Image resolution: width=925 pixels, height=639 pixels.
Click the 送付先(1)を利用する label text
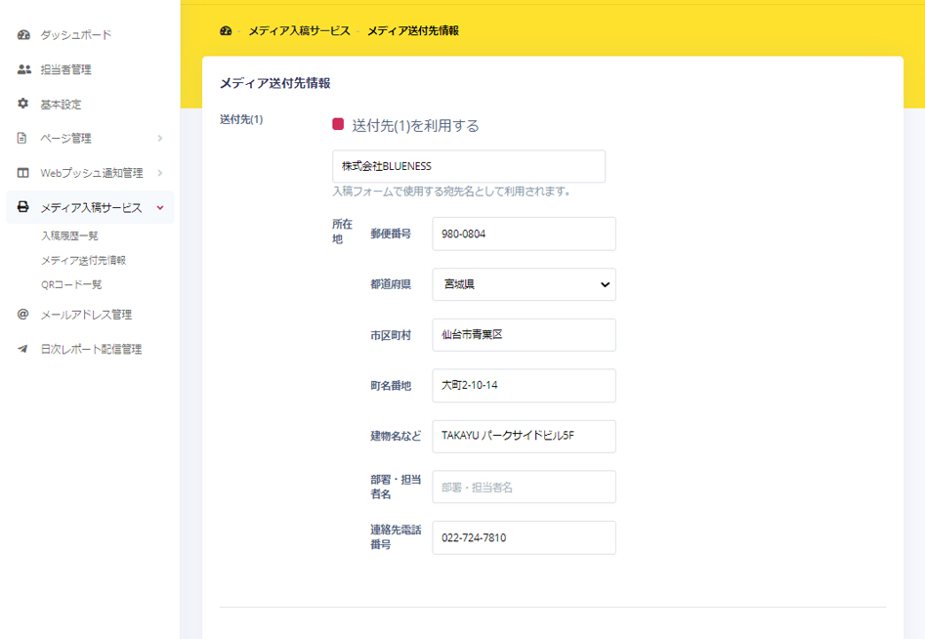tap(415, 125)
